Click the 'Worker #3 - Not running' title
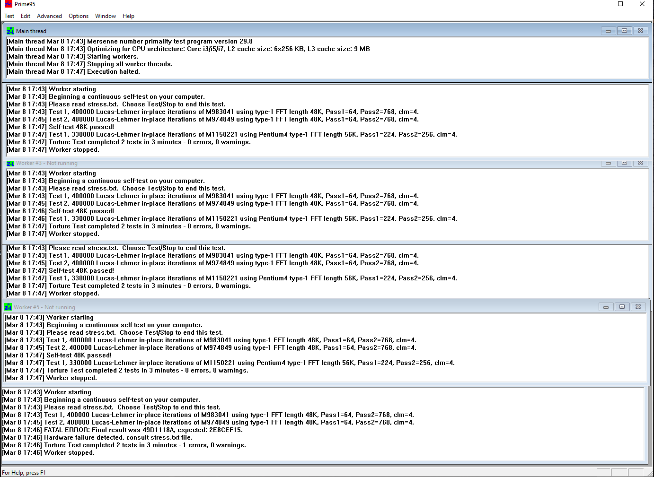Screen dimensions: 654x477 (x=47, y=164)
